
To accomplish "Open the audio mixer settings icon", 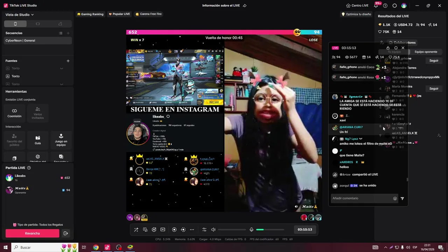I will pos(204,230).
